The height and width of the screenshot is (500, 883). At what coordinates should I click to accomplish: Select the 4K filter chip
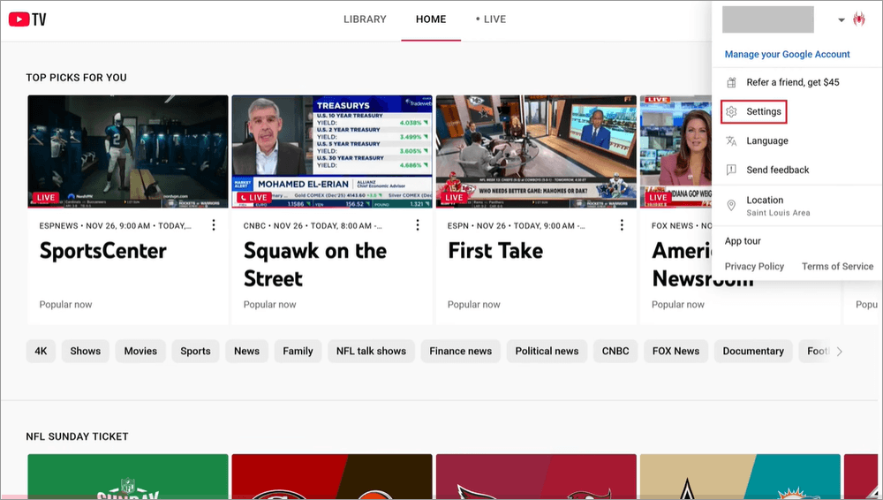pyautogui.click(x=41, y=352)
